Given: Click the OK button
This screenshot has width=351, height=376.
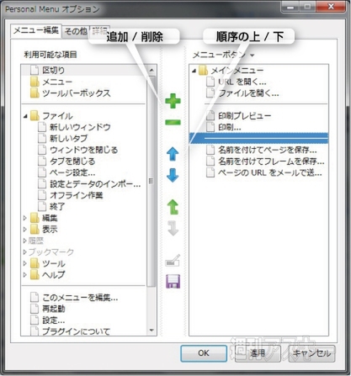Looking at the screenshot, I should [x=204, y=353].
